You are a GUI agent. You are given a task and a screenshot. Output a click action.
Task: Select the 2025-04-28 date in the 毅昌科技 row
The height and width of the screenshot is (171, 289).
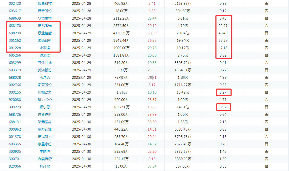point(82,3)
